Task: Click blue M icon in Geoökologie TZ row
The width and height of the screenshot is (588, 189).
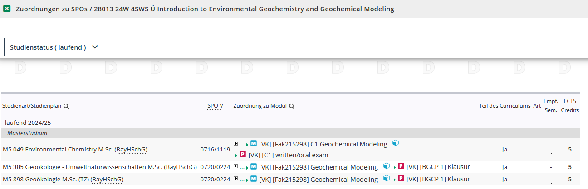Action: pyautogui.click(x=254, y=179)
